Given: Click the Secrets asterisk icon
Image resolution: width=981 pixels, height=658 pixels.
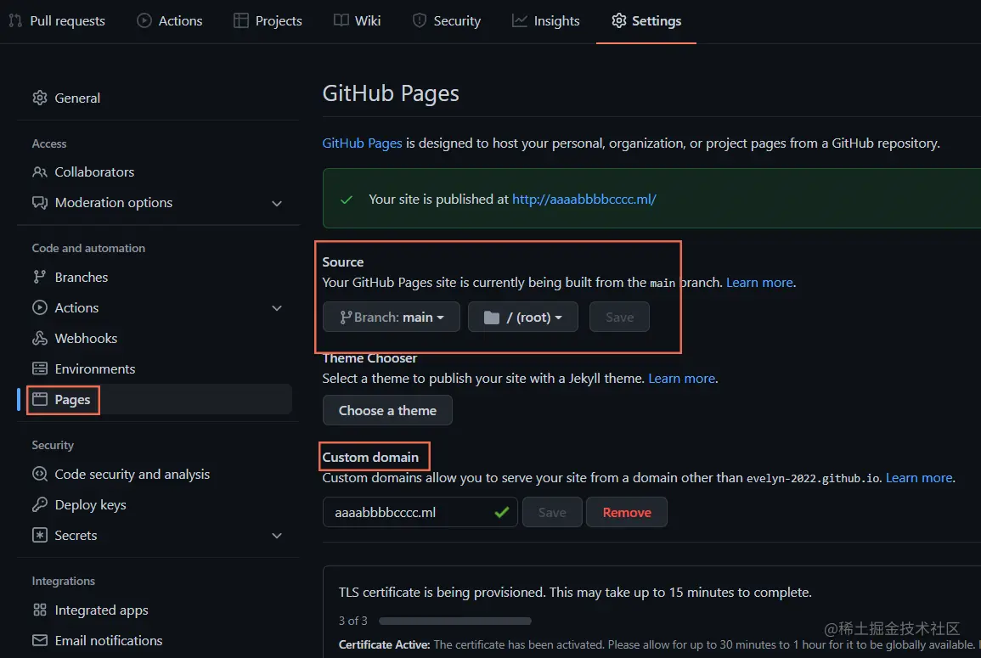Looking at the screenshot, I should [40, 535].
